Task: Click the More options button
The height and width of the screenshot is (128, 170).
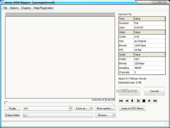Action: point(105,108)
